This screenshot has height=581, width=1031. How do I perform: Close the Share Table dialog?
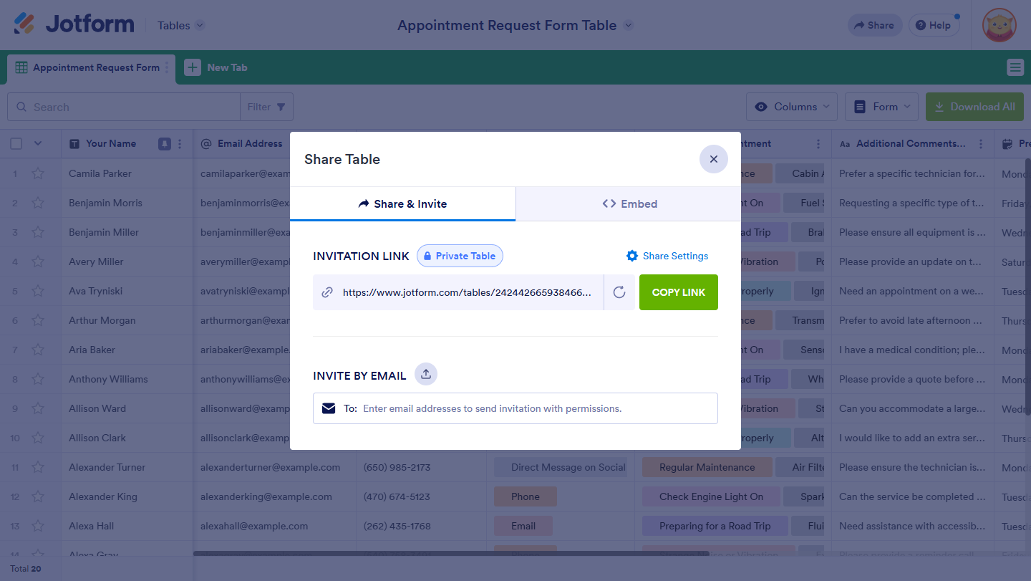[713, 159]
